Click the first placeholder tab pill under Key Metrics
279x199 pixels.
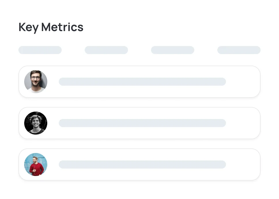tap(40, 50)
